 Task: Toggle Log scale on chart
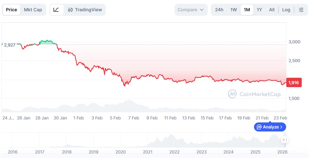286,10
